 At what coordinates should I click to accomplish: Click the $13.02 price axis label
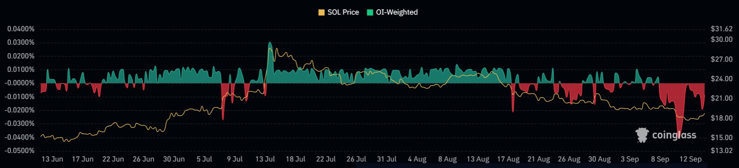722,151
